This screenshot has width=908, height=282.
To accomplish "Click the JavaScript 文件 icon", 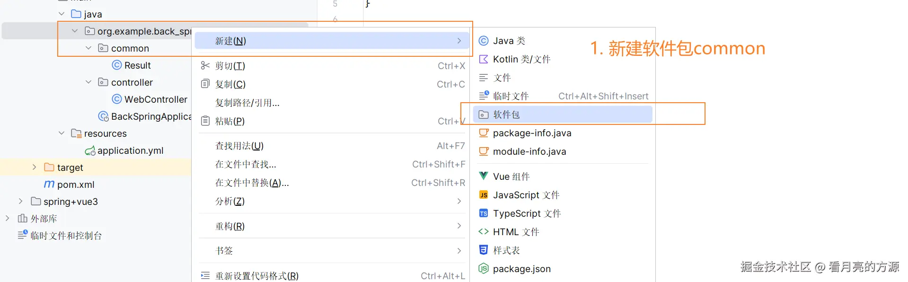I will click(x=484, y=195).
